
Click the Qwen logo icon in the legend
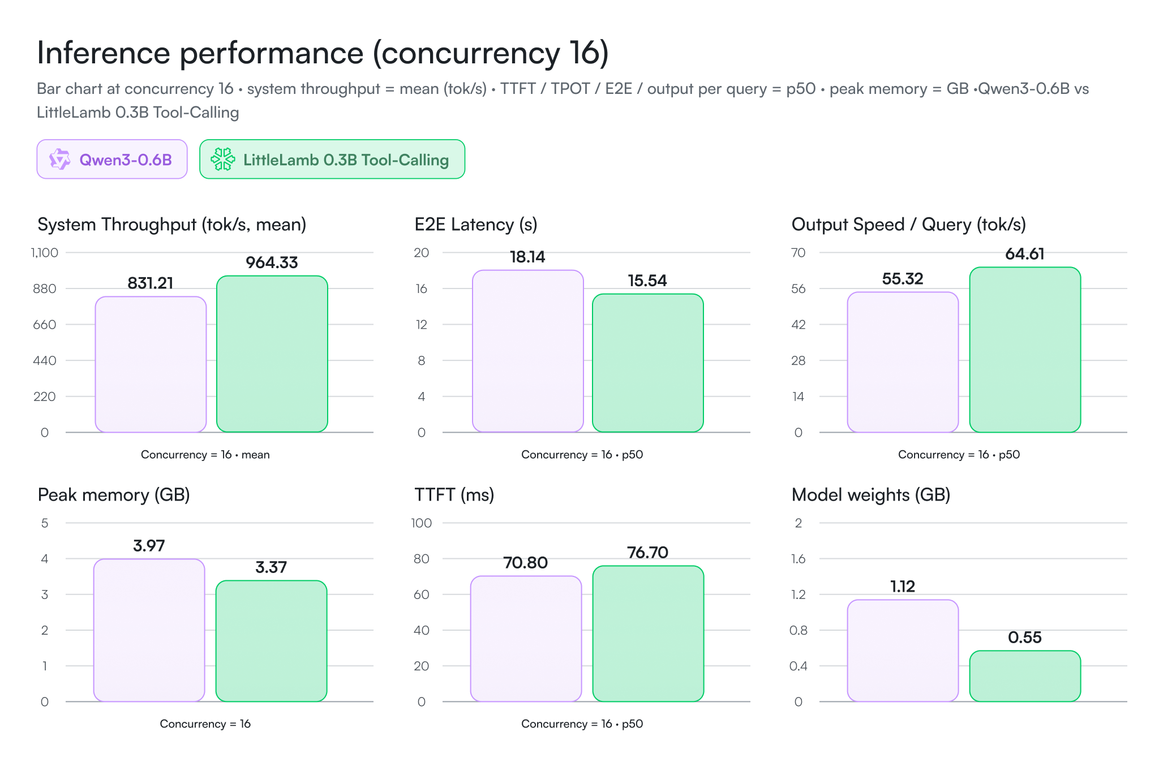tap(59, 160)
